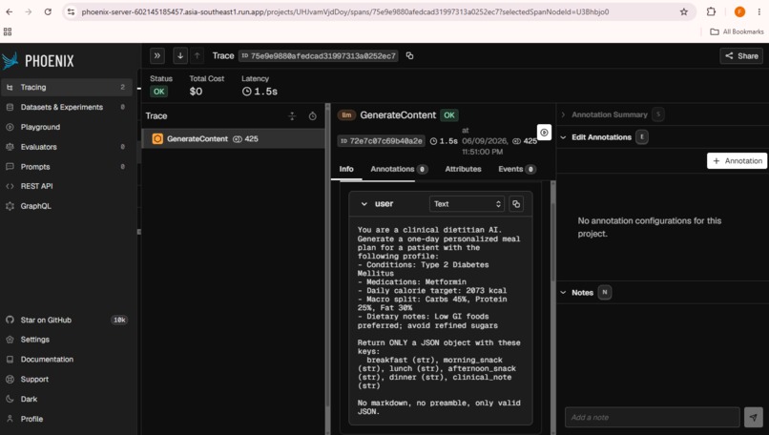This screenshot has height=435, width=769.
Task: Open browser apps grid icon
Action: (x=8, y=31)
